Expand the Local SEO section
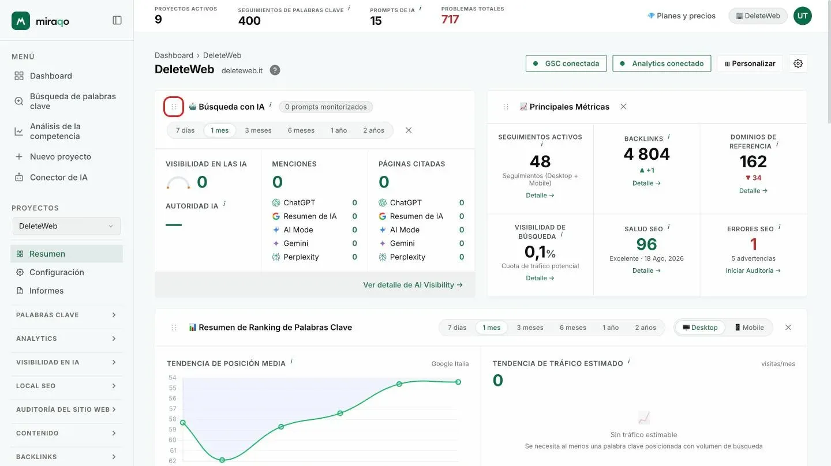The height and width of the screenshot is (466, 831). click(66, 386)
